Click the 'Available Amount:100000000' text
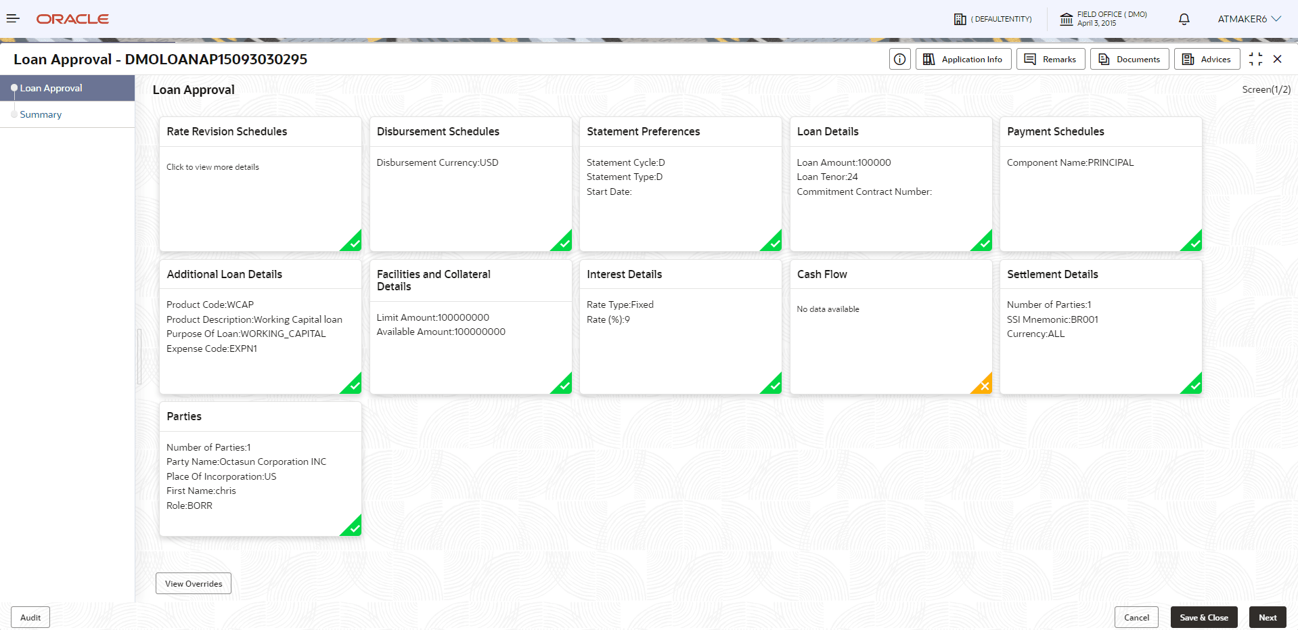Screen dimensions: 1298x630 pos(441,332)
